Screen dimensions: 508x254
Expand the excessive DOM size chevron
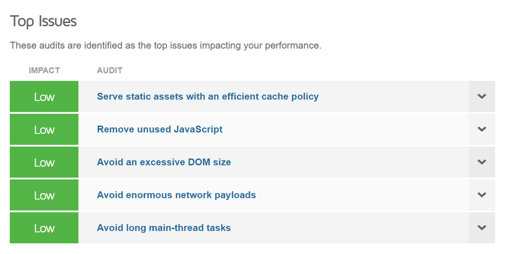(482, 162)
